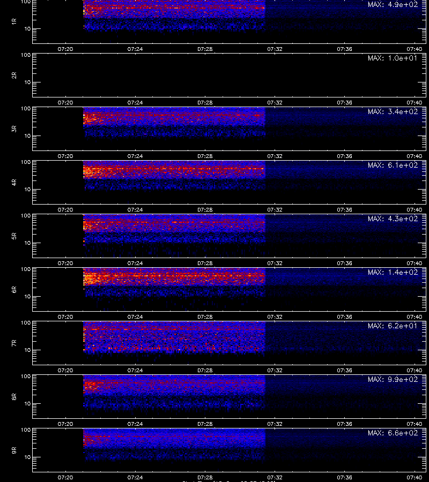Click the 10 y-axis label of panel 4R
The image size is (429, 482).
point(27,190)
